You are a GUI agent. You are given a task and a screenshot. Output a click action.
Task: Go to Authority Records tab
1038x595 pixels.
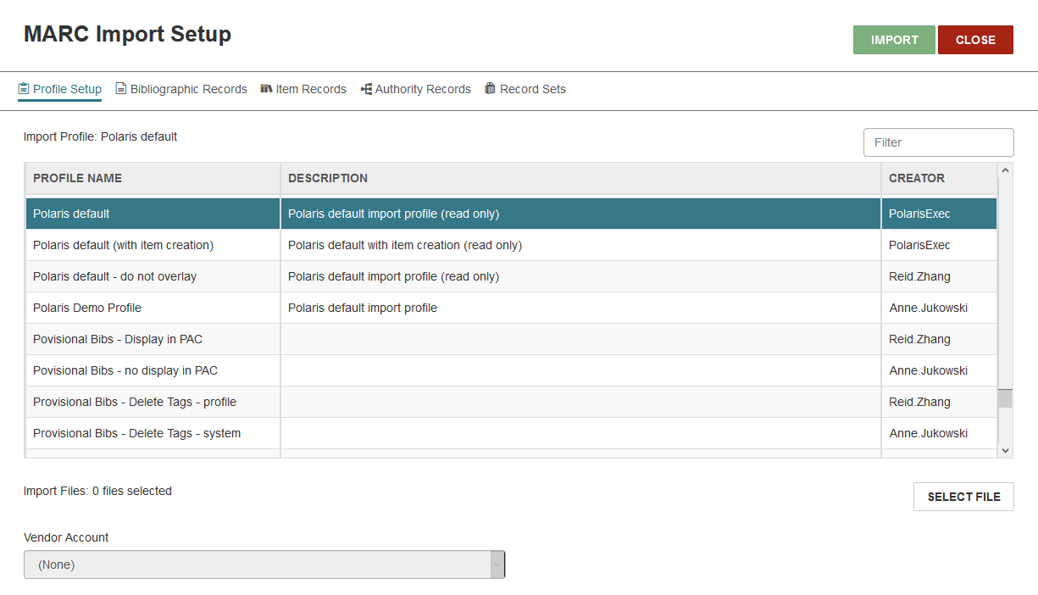click(415, 89)
